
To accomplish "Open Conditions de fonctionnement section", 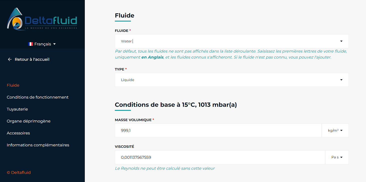I will (x=38, y=97).
